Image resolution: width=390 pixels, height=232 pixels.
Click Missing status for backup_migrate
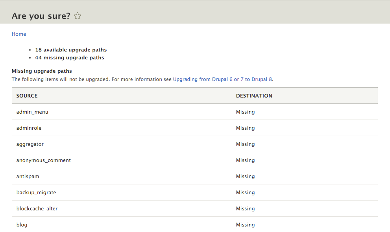click(x=245, y=193)
